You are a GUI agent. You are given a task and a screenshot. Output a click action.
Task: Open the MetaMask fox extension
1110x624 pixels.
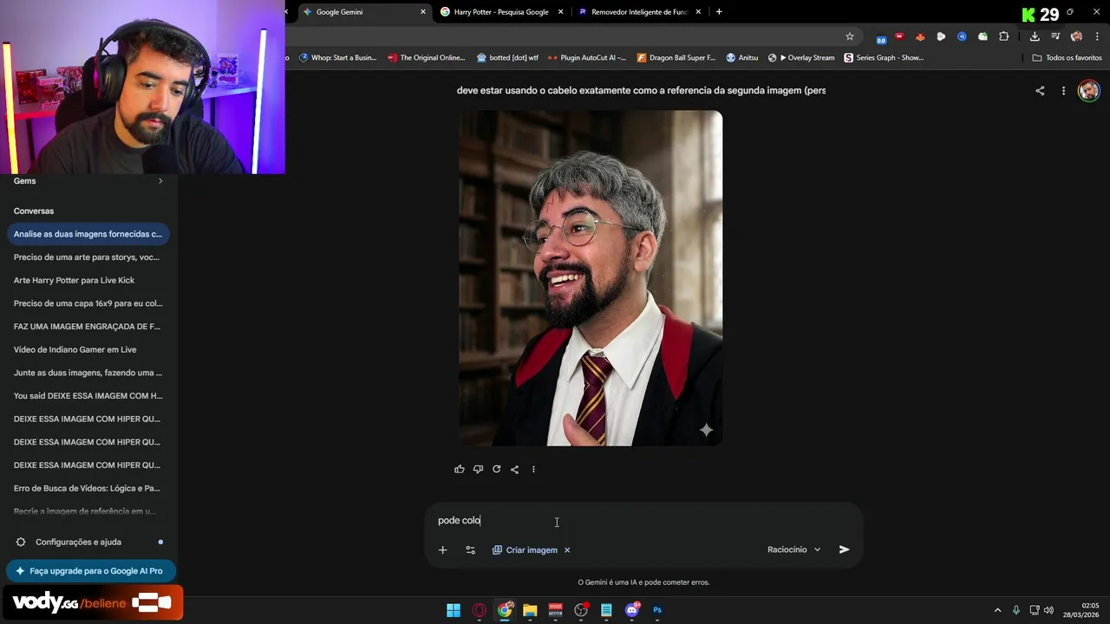(920, 36)
